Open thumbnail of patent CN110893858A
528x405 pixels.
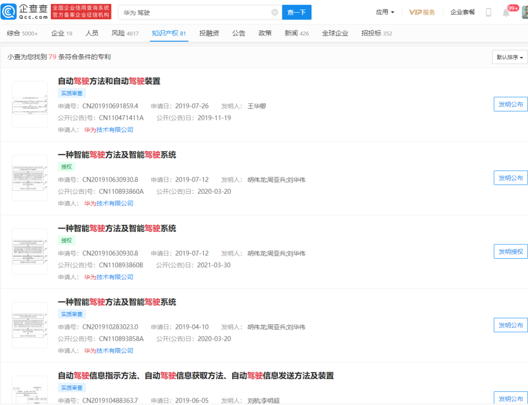(30, 325)
